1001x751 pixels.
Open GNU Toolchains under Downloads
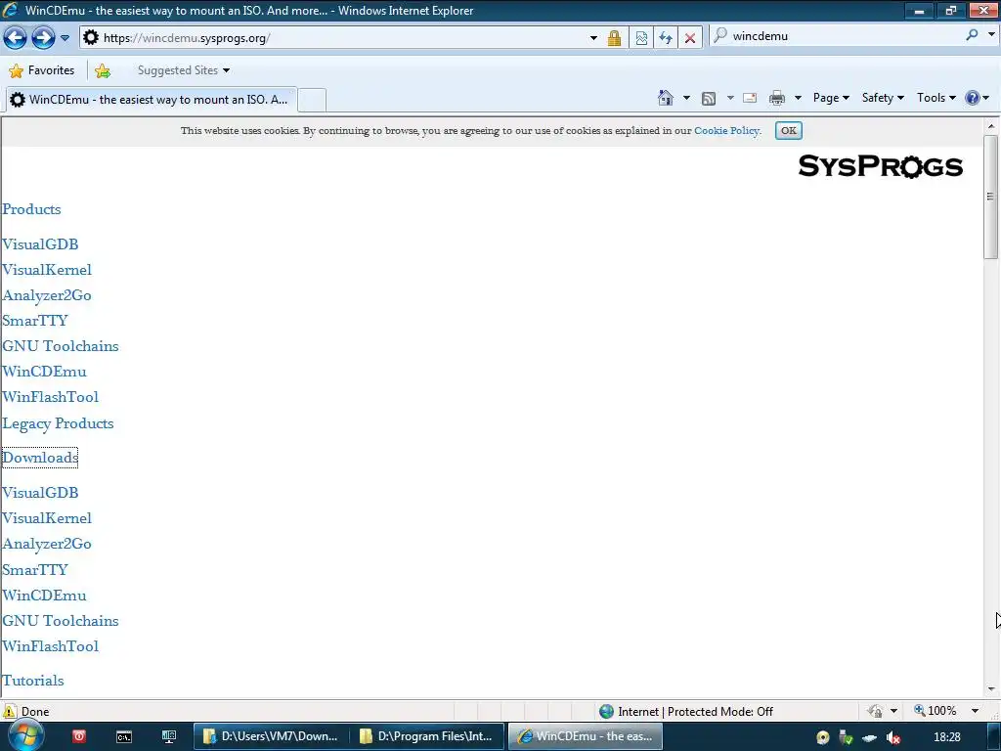60,621
